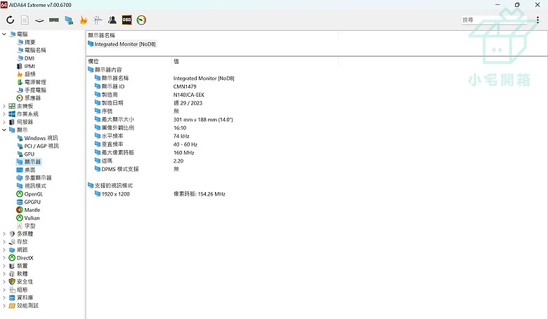Select PCI / AGP 視訊 item
The height and width of the screenshot is (319, 548).
(38, 146)
